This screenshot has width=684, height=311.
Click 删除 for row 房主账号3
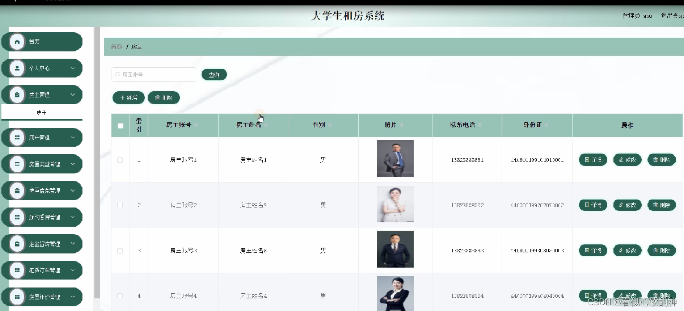click(x=662, y=250)
